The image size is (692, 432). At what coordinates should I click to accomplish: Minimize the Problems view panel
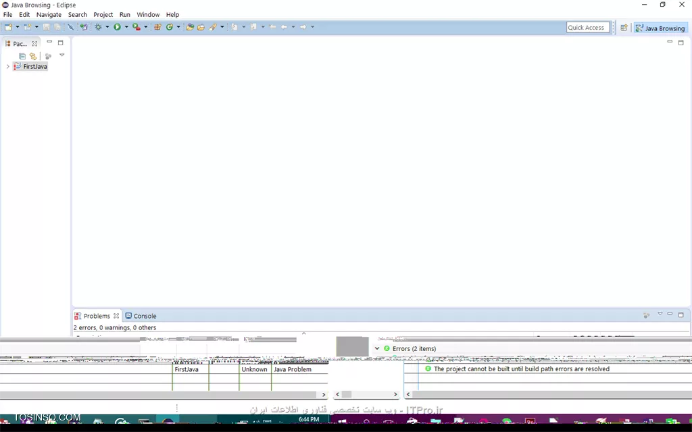pos(670,314)
